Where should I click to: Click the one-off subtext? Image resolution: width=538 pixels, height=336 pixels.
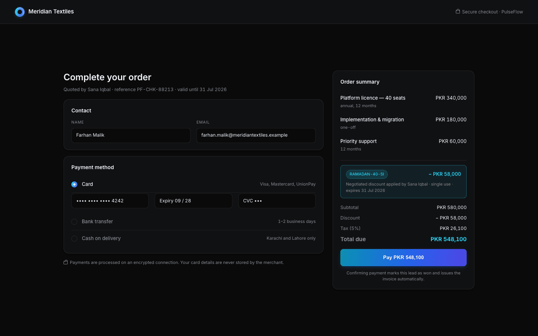[x=348, y=128]
